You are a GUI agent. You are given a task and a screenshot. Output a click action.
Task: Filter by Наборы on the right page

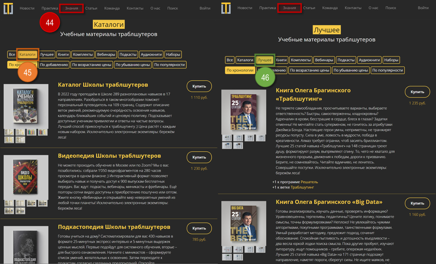click(x=391, y=60)
